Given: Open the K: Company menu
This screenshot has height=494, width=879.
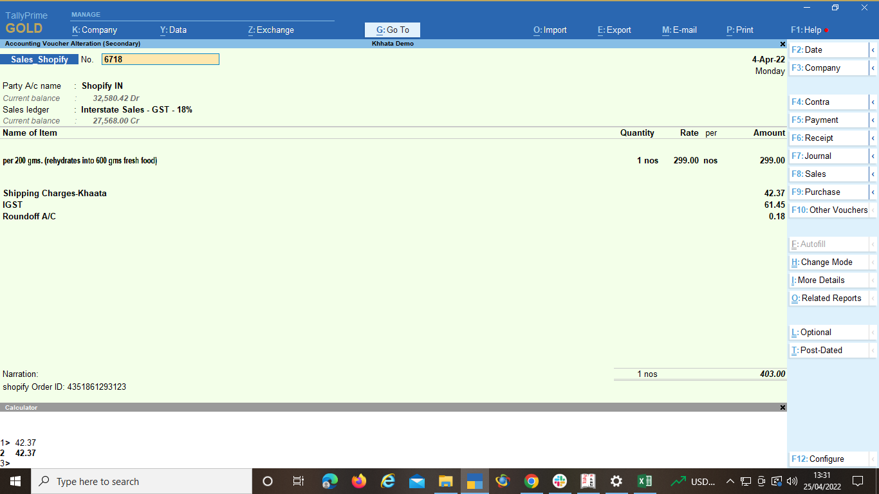Looking at the screenshot, I should pos(95,30).
